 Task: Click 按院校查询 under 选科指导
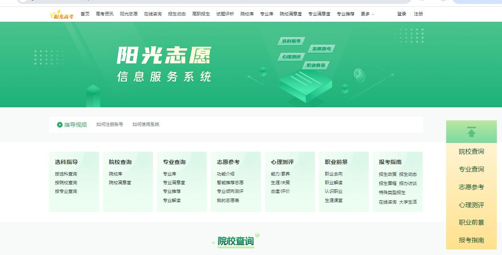point(66,183)
